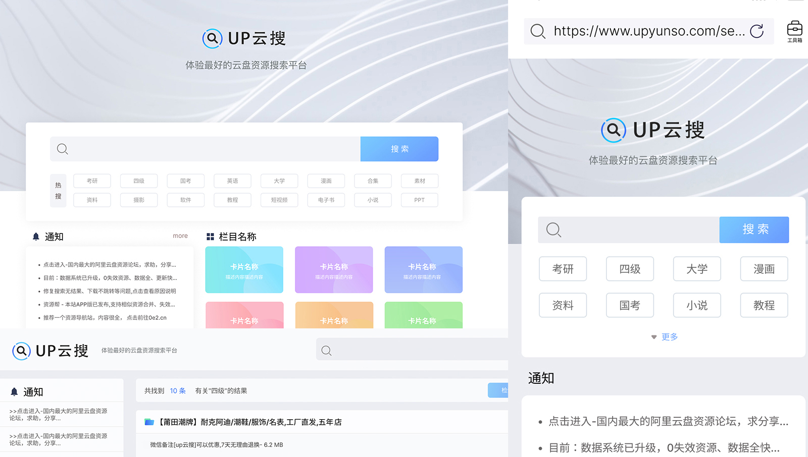Select the 电子书 hot search tag

[326, 200]
